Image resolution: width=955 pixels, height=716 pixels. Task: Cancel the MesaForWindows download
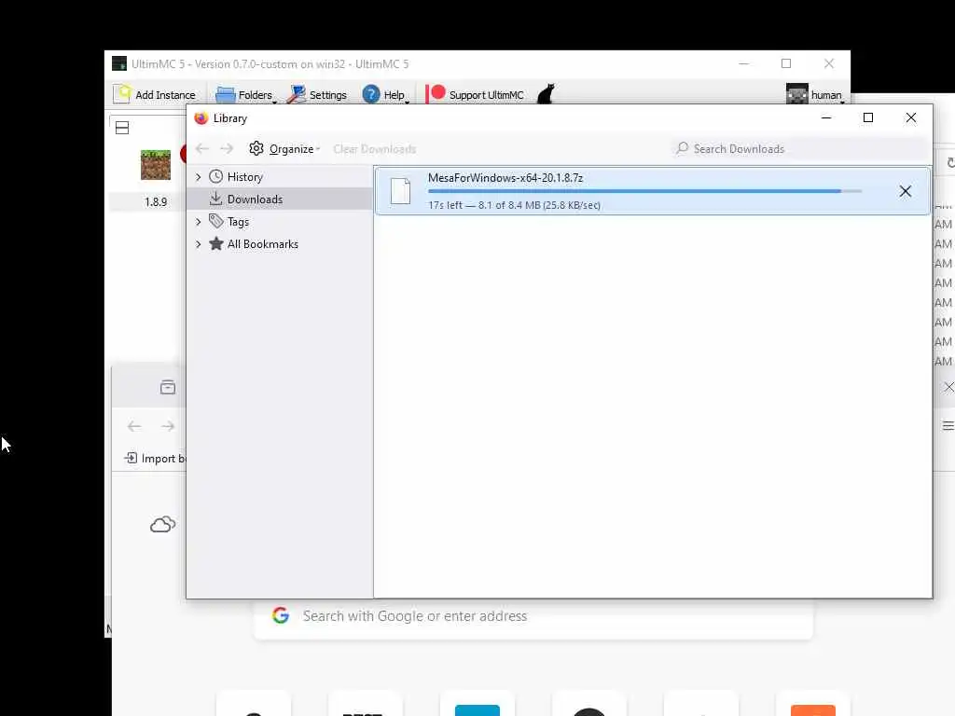pos(905,191)
